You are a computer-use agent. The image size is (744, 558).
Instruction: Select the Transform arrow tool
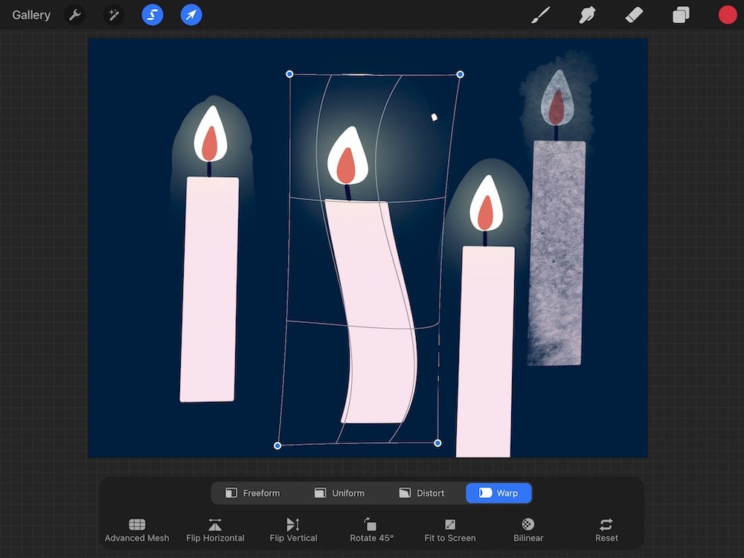[x=190, y=14]
